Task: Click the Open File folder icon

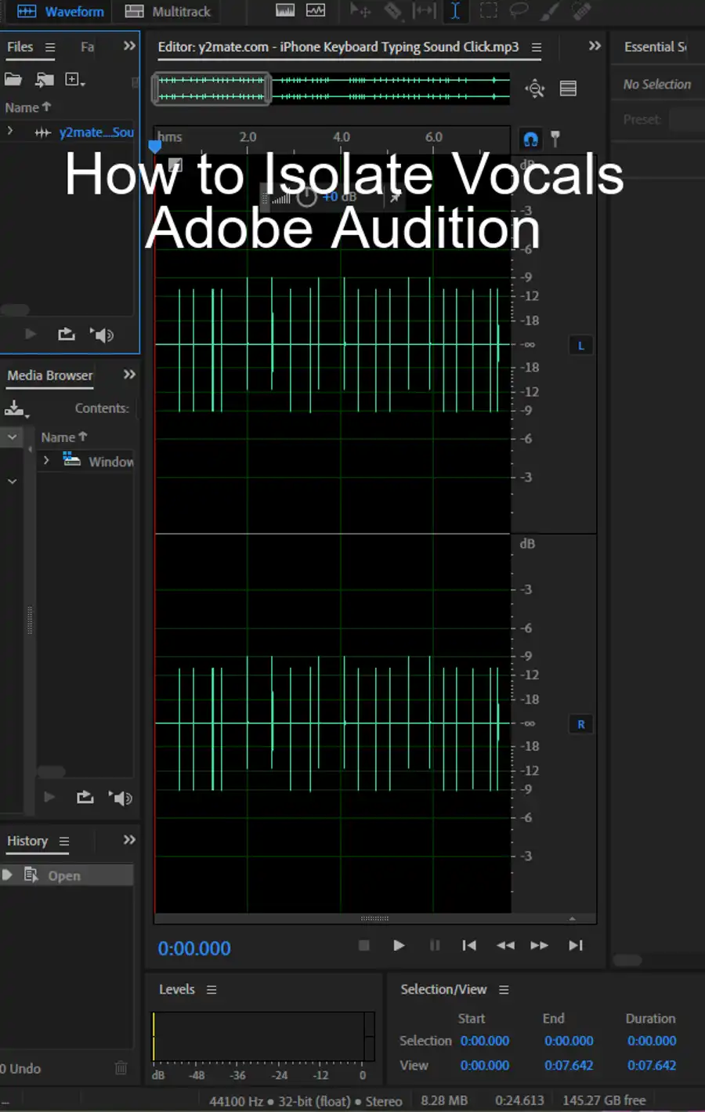Action: point(13,79)
